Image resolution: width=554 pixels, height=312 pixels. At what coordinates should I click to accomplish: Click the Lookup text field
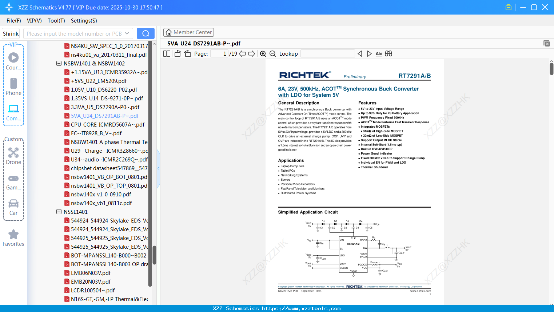click(327, 54)
